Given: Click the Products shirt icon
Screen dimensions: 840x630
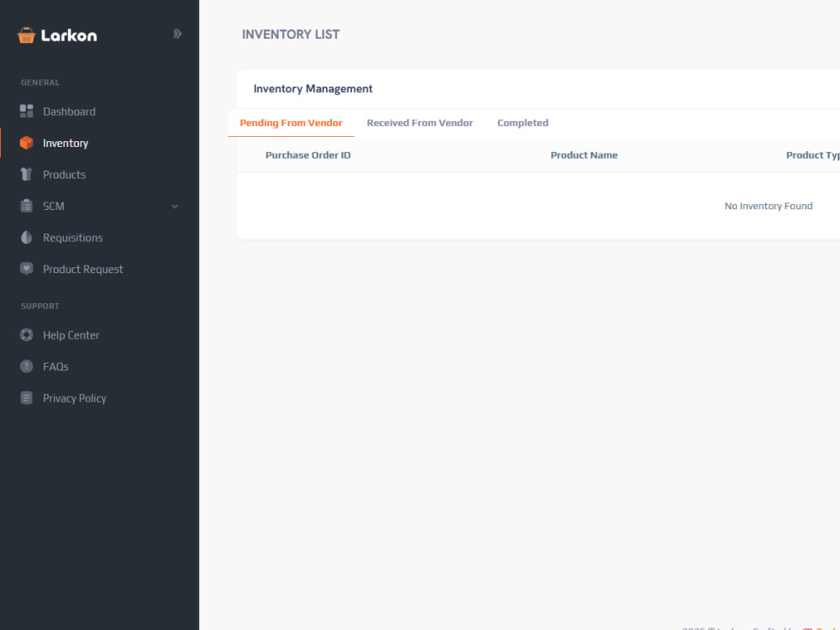Looking at the screenshot, I should coord(26,175).
